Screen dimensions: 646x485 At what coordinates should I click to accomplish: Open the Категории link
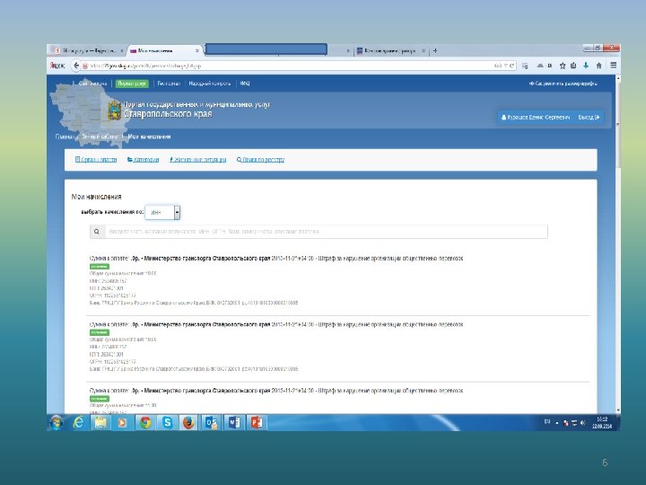pos(143,160)
